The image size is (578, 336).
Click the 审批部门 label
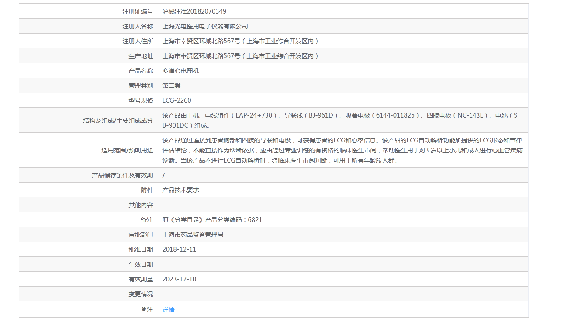[141, 235]
